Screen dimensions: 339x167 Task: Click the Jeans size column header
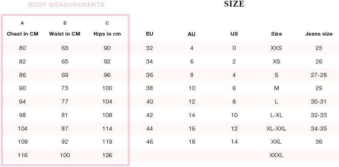pyautogui.click(x=319, y=34)
